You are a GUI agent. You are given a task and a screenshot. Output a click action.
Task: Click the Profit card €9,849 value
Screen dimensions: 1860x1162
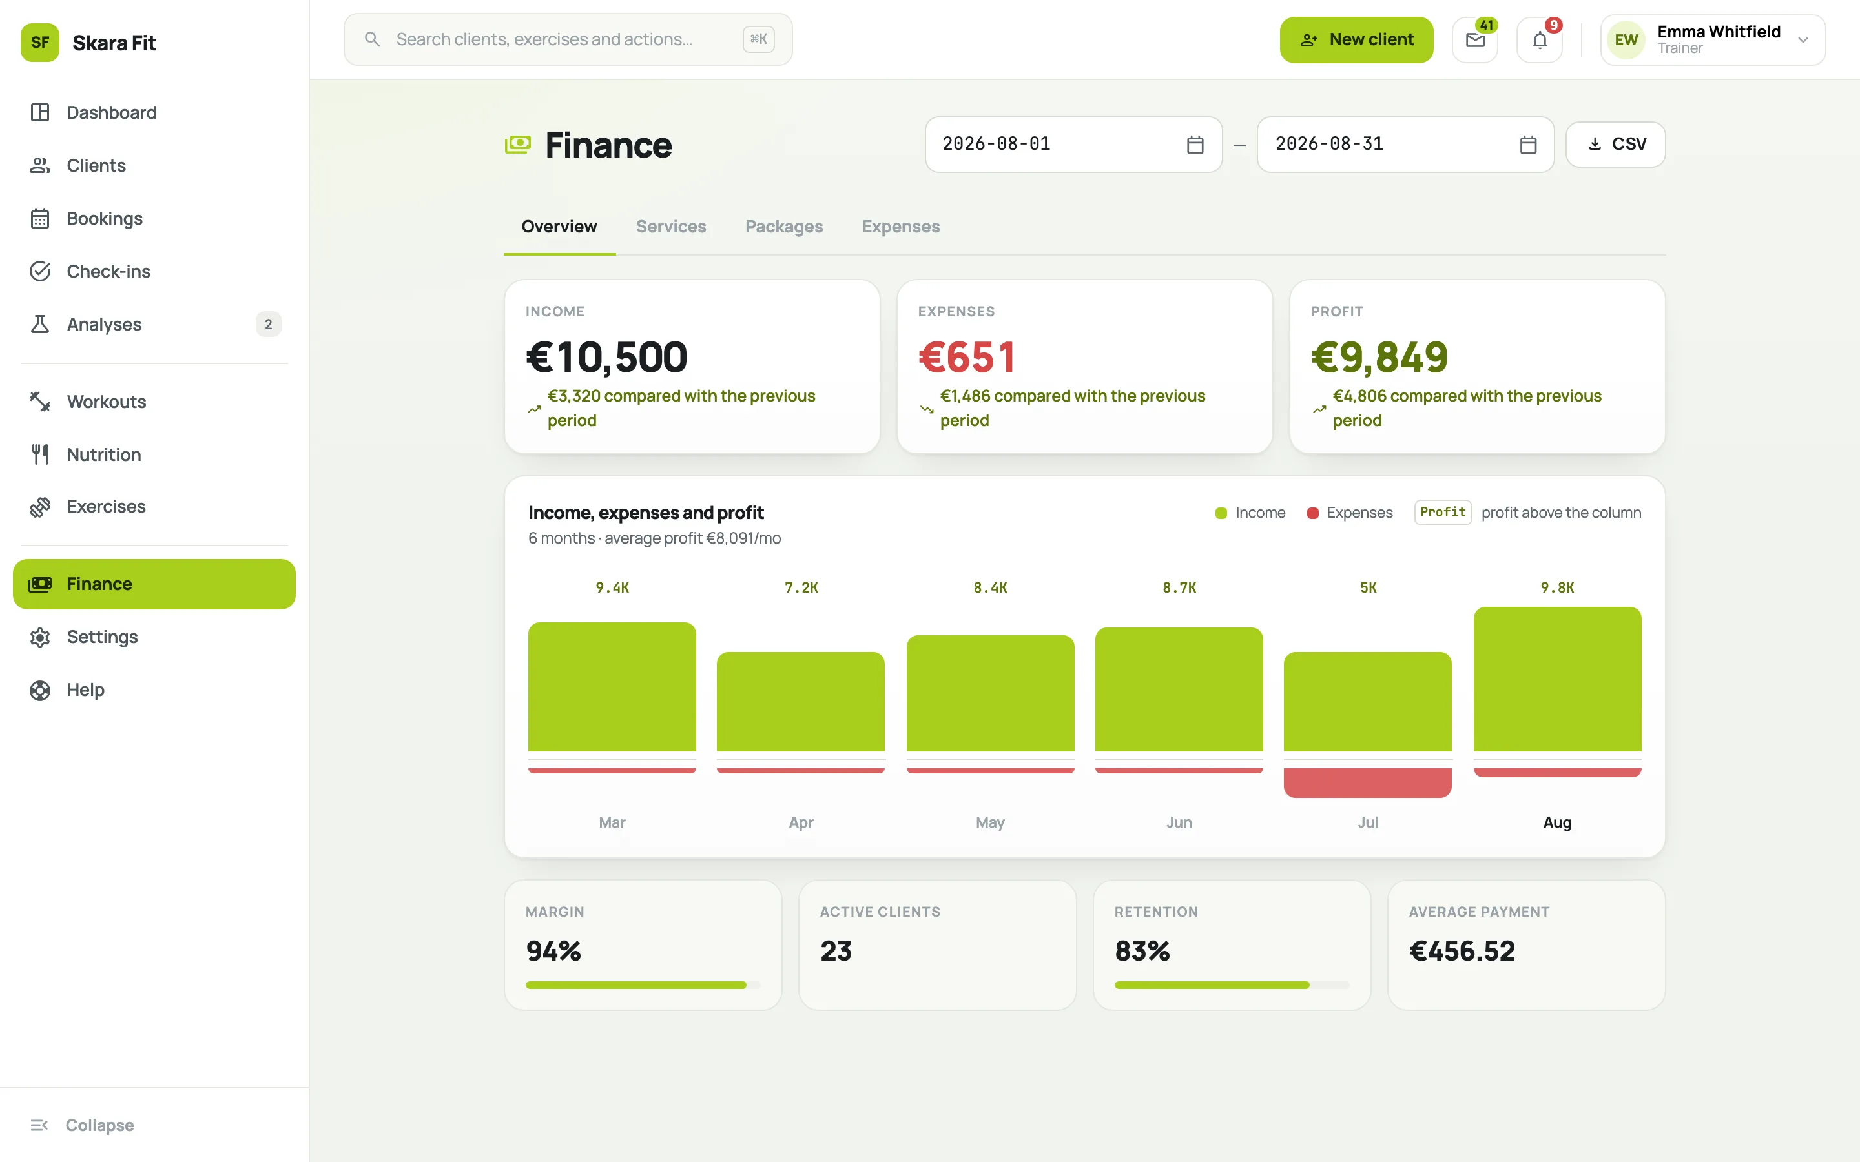click(x=1379, y=358)
